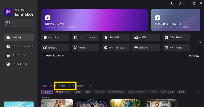The image size is (204, 107).
Task: Click the user promo banner in sidebar
Action: pyautogui.click(x=19, y=104)
